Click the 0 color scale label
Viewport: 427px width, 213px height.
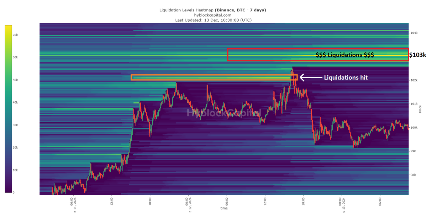coord(14,192)
